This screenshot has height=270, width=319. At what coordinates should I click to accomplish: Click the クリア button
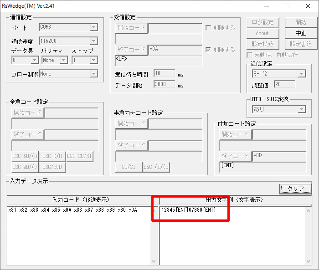(x=296, y=189)
